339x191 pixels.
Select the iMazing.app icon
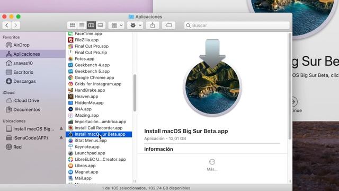pos(70,115)
